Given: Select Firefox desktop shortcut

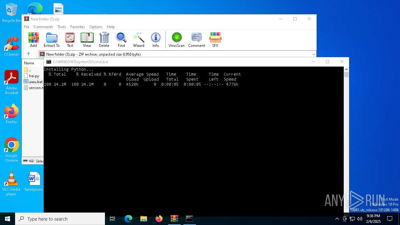Looking at the screenshot, I should pyautogui.click(x=12, y=114).
